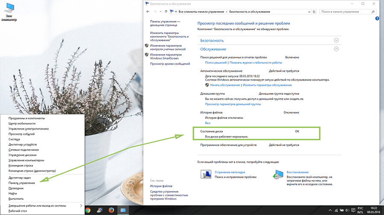Click the Control Panel taskbar icon
The height and width of the screenshot is (215, 384).
[123, 210]
